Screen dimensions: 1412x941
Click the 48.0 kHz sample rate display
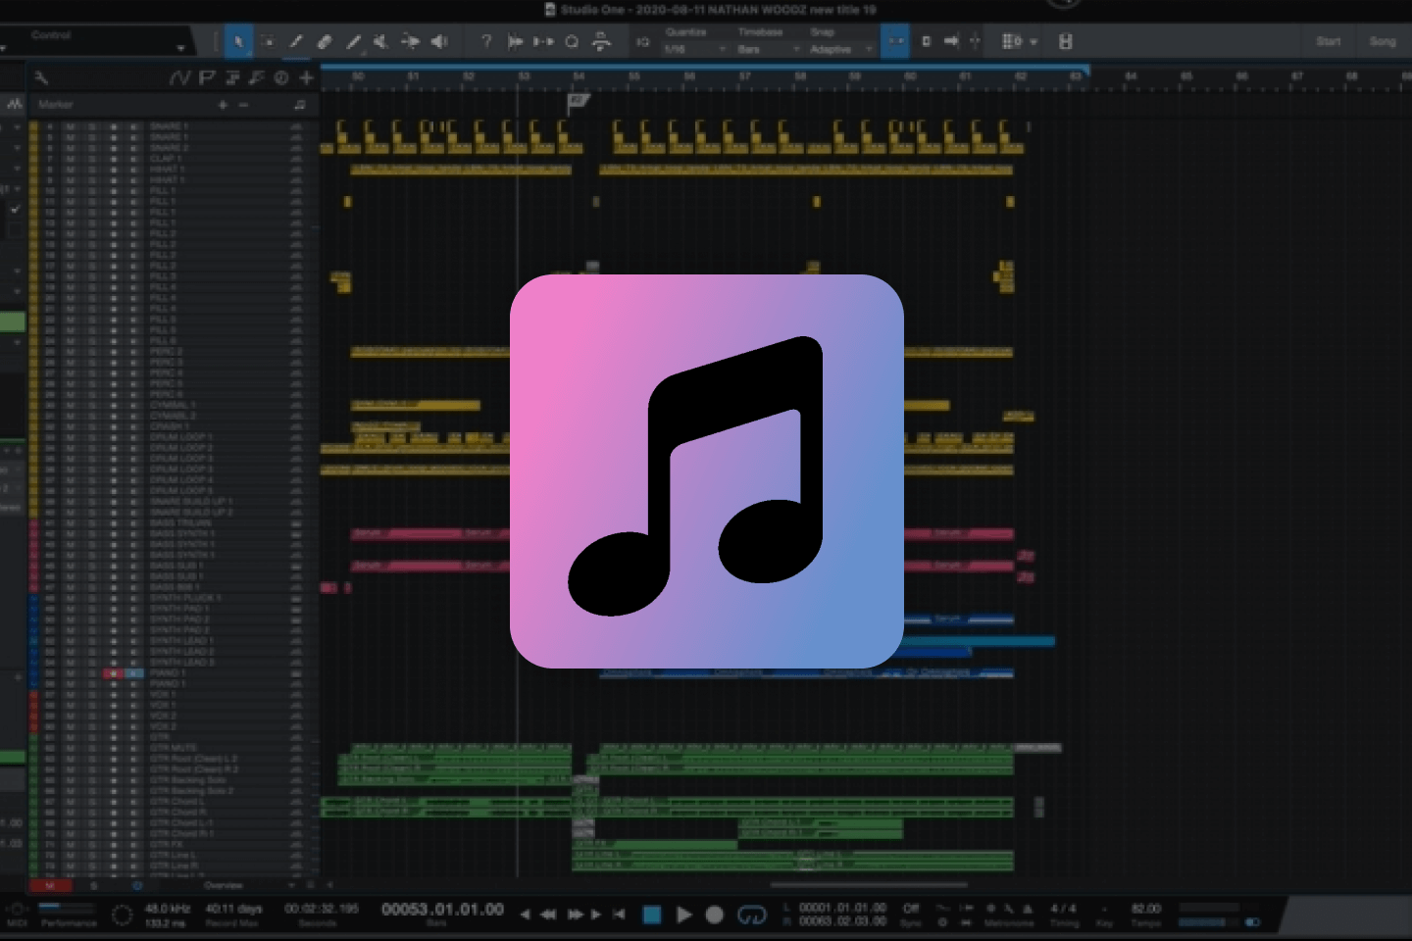[168, 909]
